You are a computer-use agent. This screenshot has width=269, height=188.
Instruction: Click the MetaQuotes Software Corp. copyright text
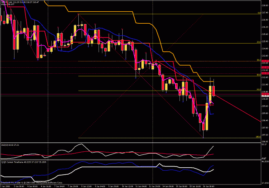[x=32, y=182]
